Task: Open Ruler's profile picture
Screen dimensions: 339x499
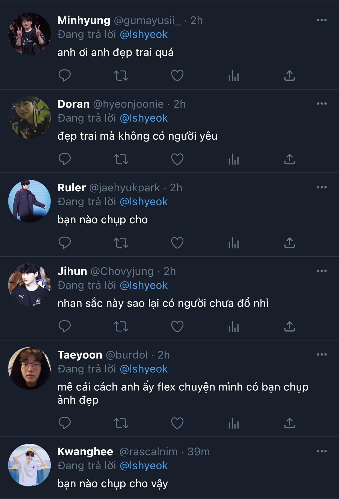Action: [29, 201]
